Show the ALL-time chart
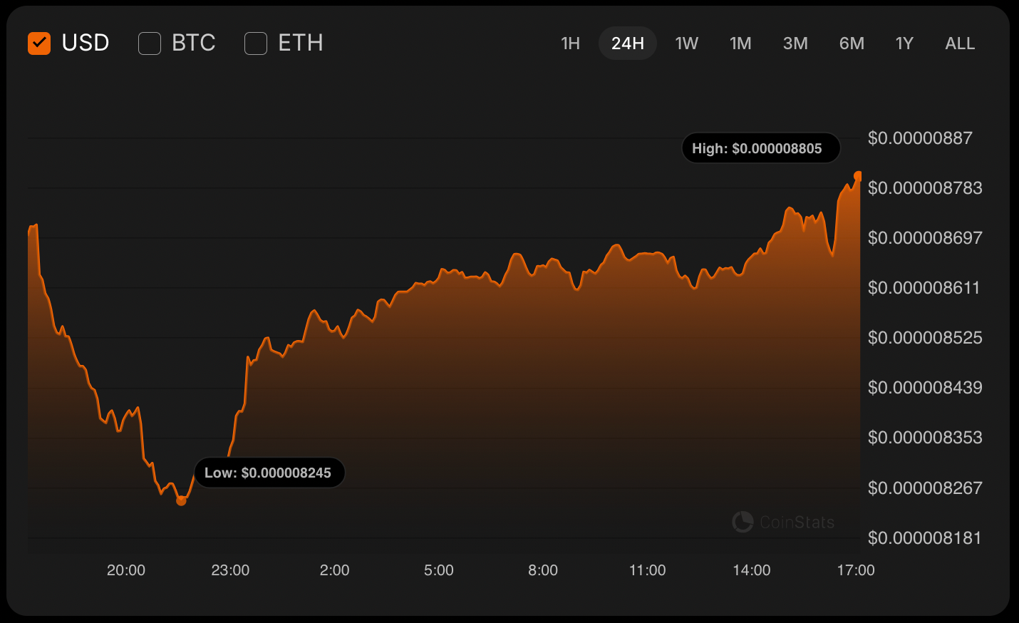The height and width of the screenshot is (623, 1019). pos(959,43)
